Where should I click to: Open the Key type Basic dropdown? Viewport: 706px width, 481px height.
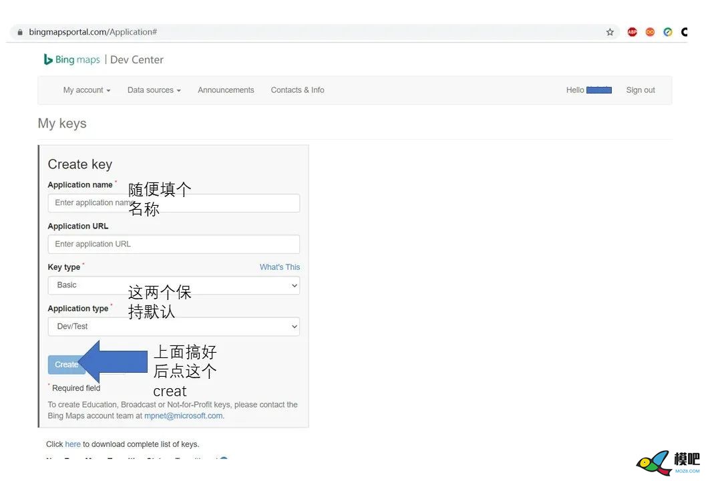[x=174, y=285]
